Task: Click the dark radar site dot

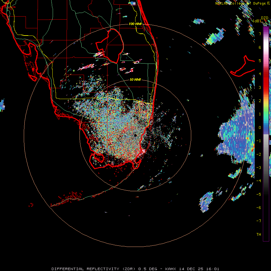Action: (x=135, y=135)
